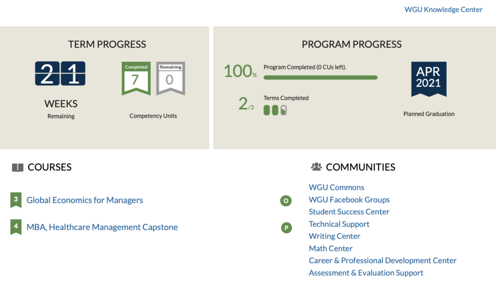Click the program completed progress bar
496x284 pixels.
320,77
